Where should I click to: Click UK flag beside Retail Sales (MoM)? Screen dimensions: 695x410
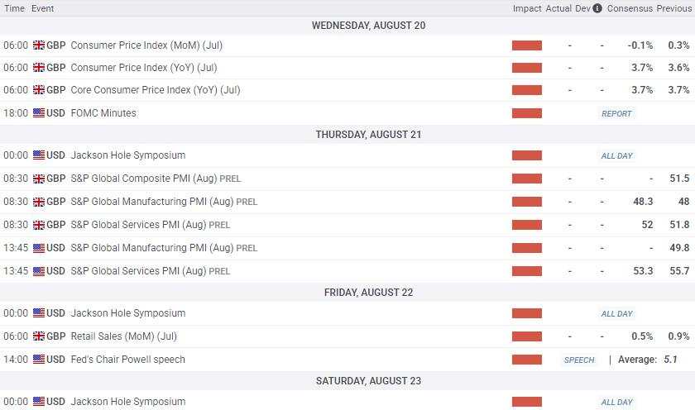39,336
